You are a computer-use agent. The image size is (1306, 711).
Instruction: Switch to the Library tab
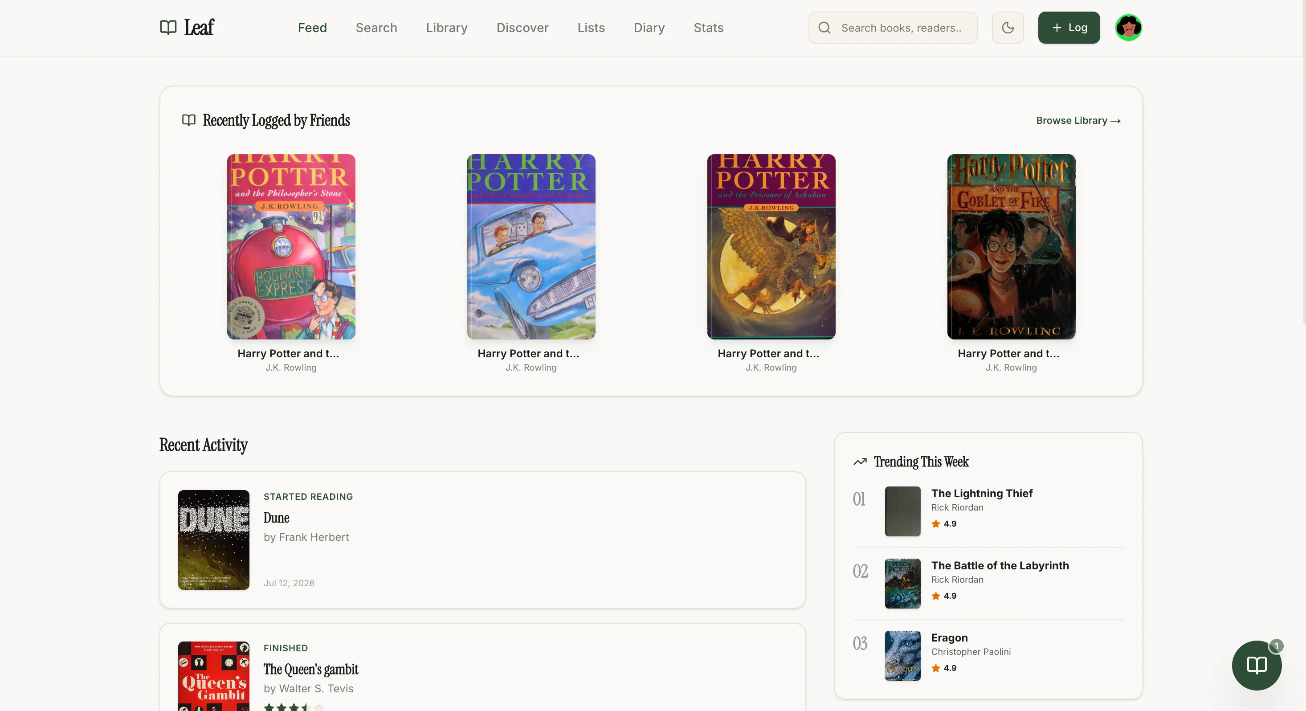pos(447,27)
